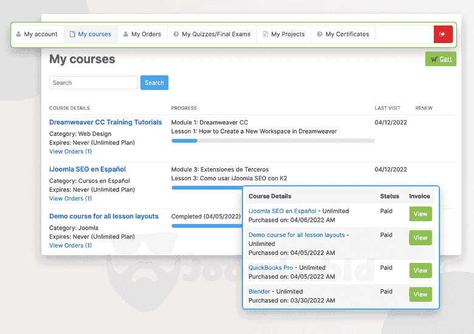Open Dreamweaver CC Training Tutorials course
Screen dimensions: 474x334
pos(105,122)
